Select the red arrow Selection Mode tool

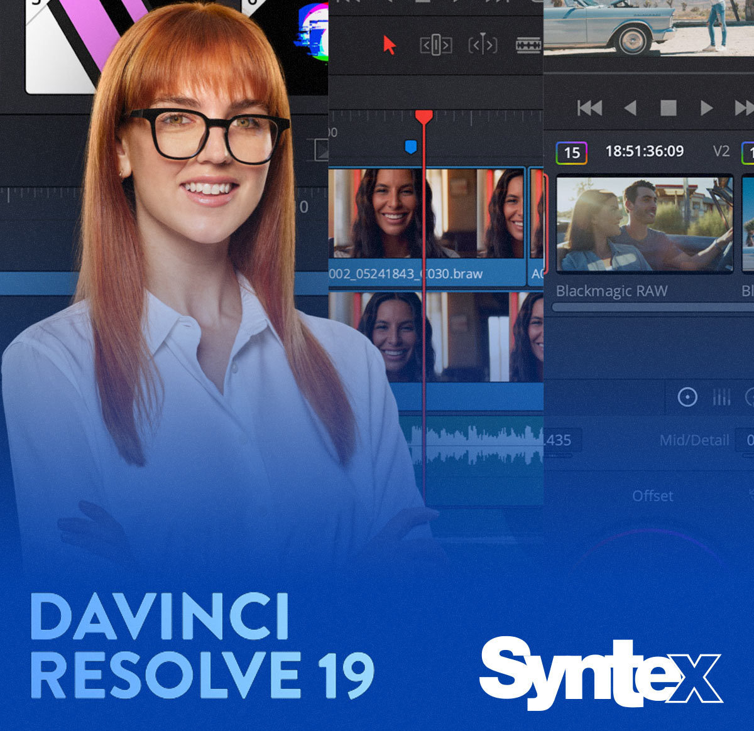coord(390,45)
